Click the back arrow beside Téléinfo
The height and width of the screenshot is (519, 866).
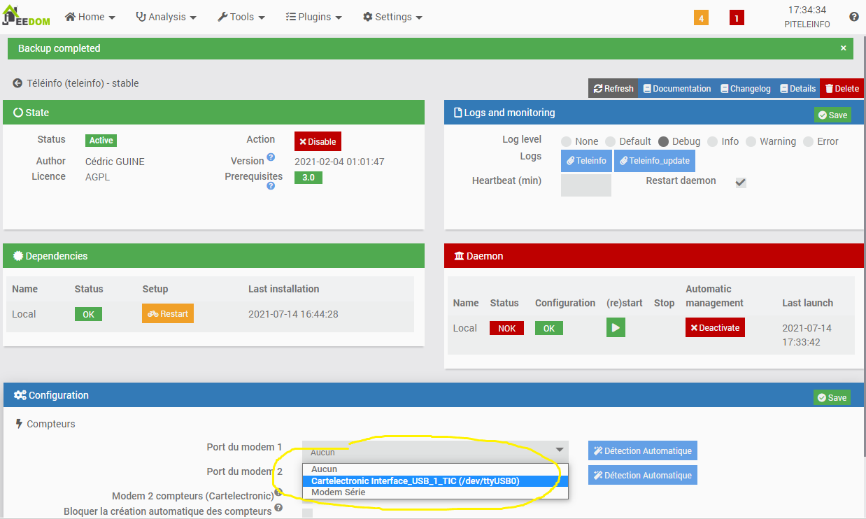point(17,83)
